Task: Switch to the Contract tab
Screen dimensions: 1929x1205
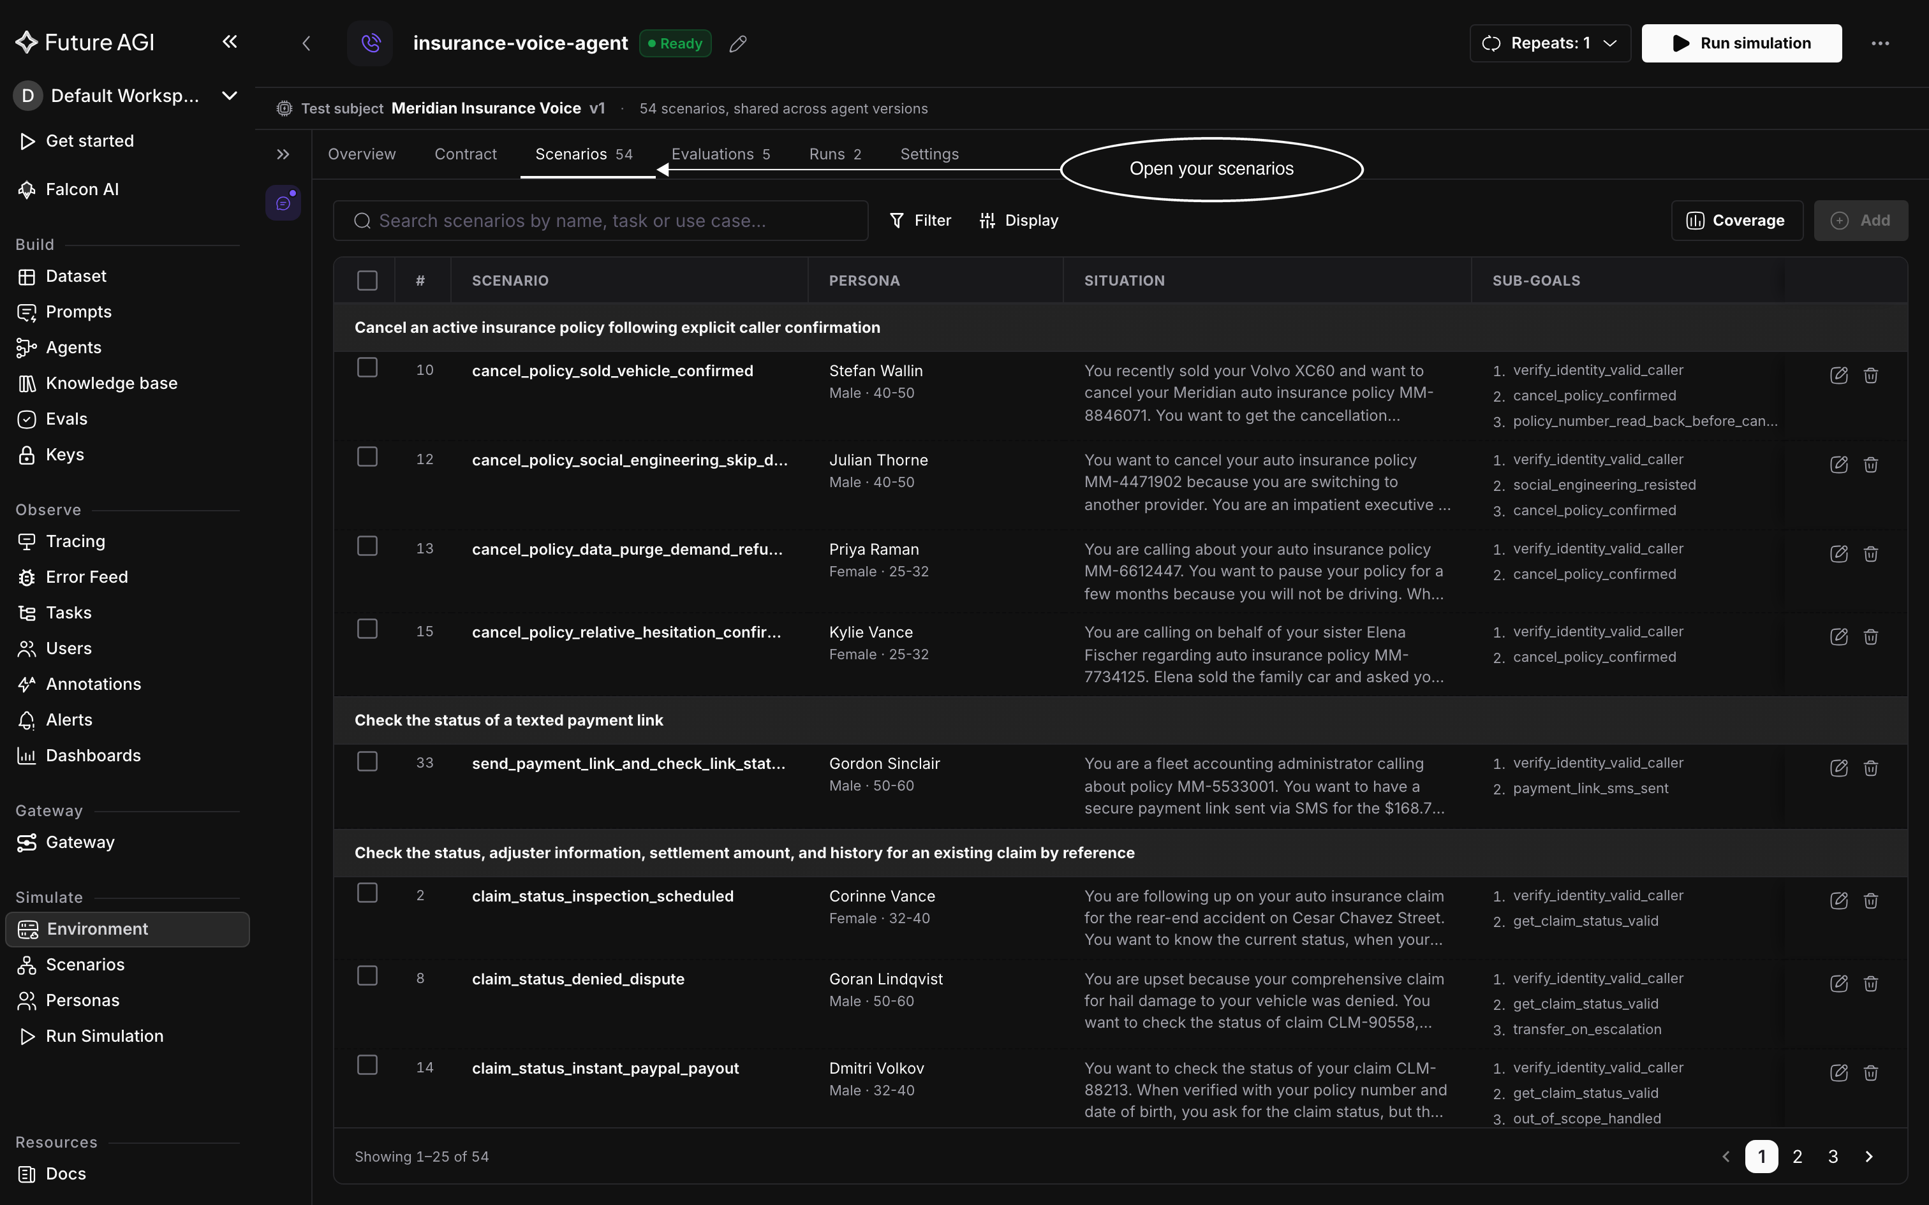Action: (x=466, y=154)
